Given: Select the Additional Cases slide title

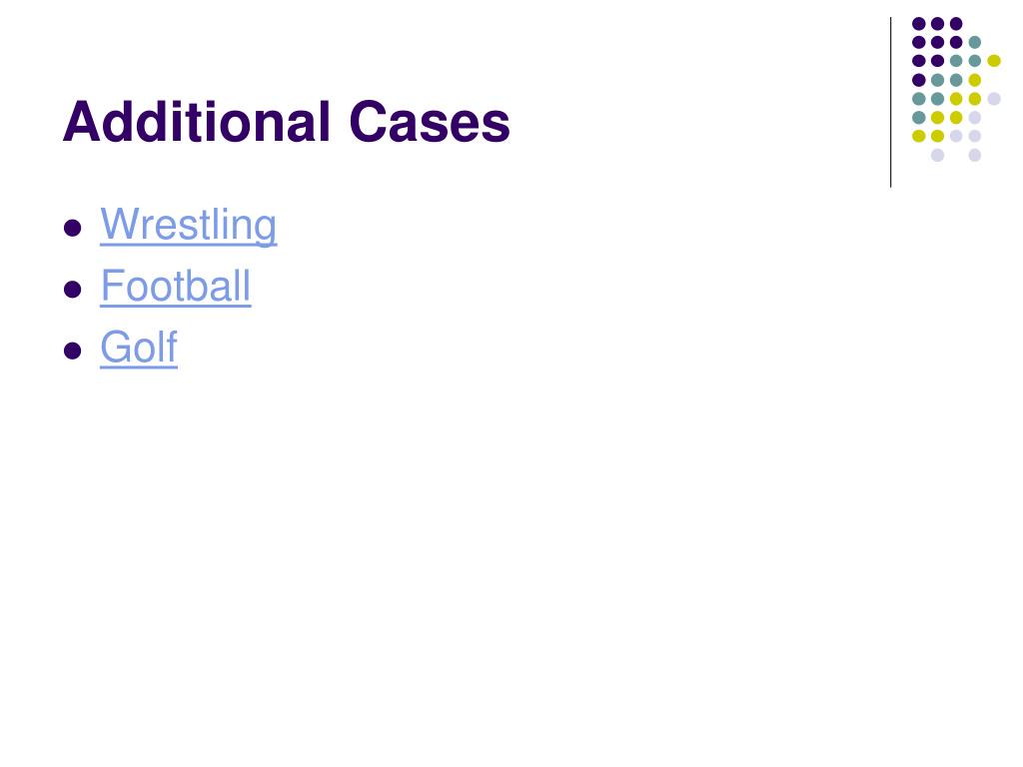Looking at the screenshot, I should [x=287, y=121].
